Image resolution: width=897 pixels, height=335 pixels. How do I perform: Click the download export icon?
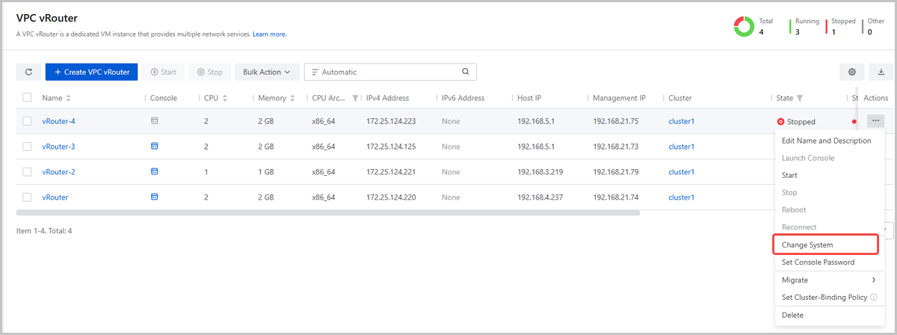tap(881, 72)
